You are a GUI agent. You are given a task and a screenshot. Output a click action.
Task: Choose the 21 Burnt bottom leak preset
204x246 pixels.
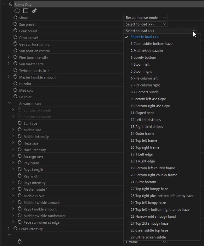(143, 182)
